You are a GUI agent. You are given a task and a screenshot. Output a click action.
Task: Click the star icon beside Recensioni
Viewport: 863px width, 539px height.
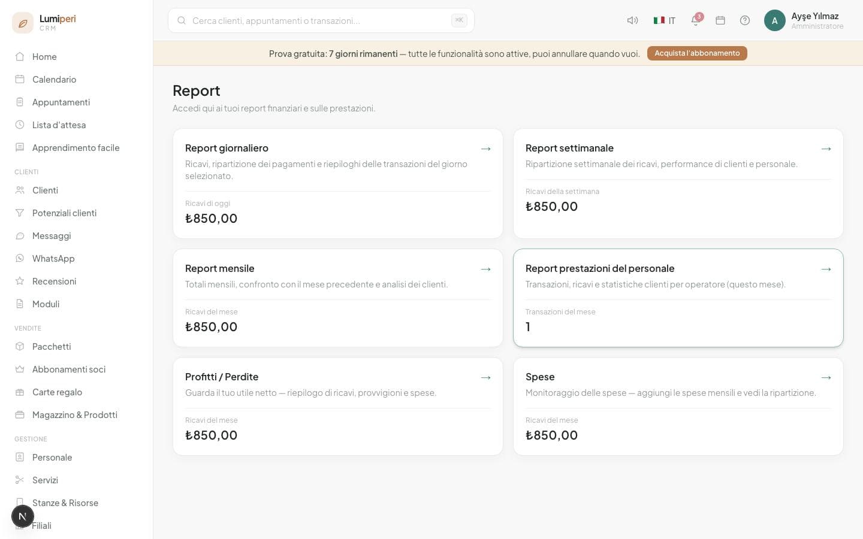20,281
